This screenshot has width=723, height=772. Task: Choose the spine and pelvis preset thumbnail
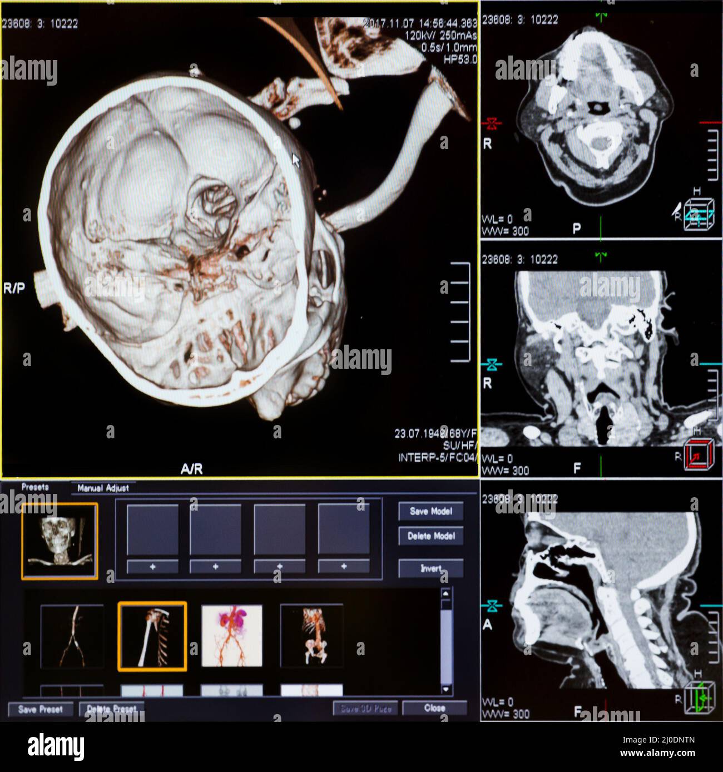point(311,636)
